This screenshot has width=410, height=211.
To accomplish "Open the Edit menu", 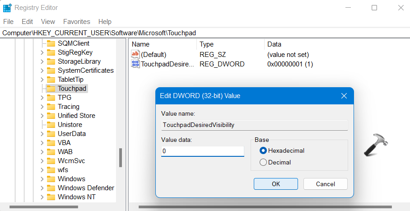I will click(27, 22).
